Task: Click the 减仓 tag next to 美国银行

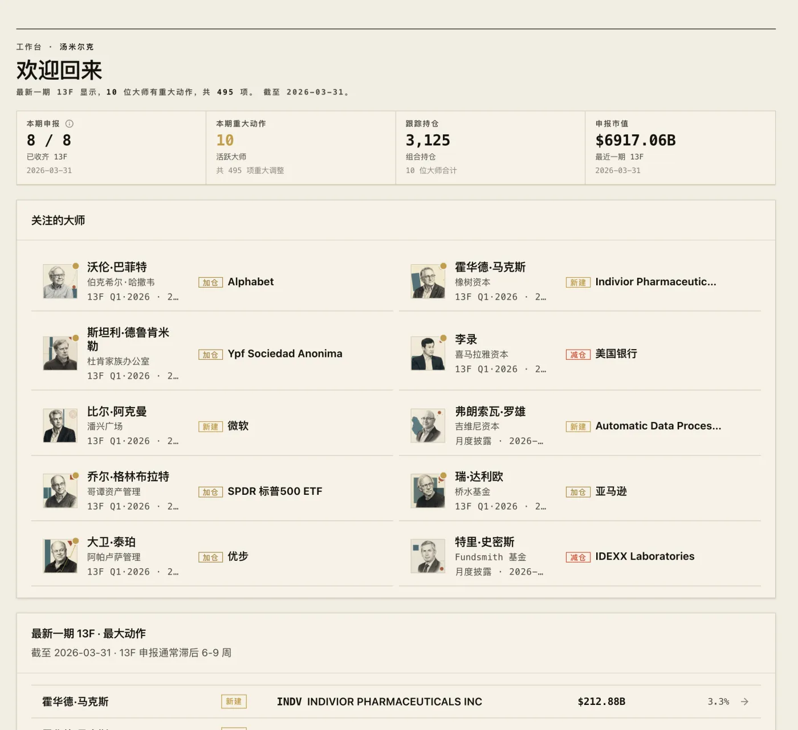Action: point(578,355)
